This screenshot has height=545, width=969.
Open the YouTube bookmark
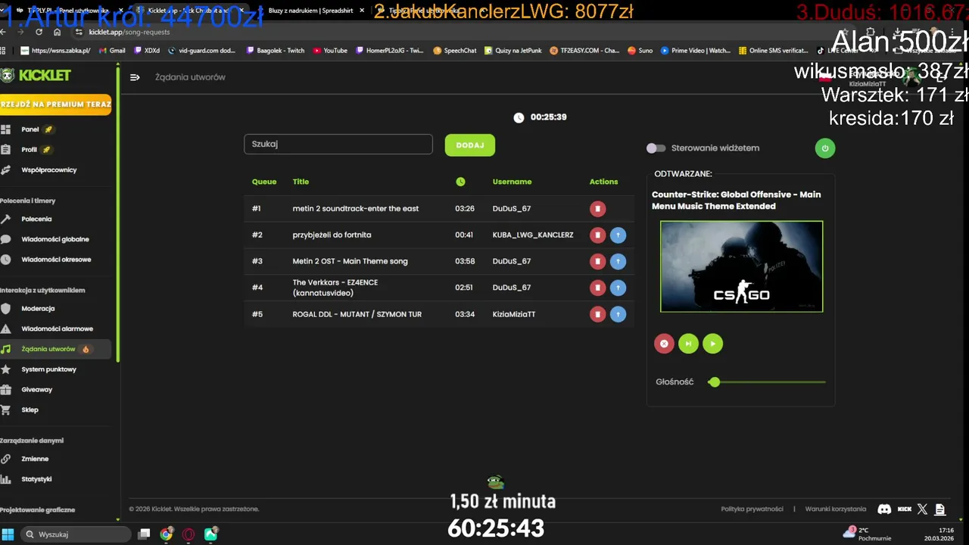point(330,51)
